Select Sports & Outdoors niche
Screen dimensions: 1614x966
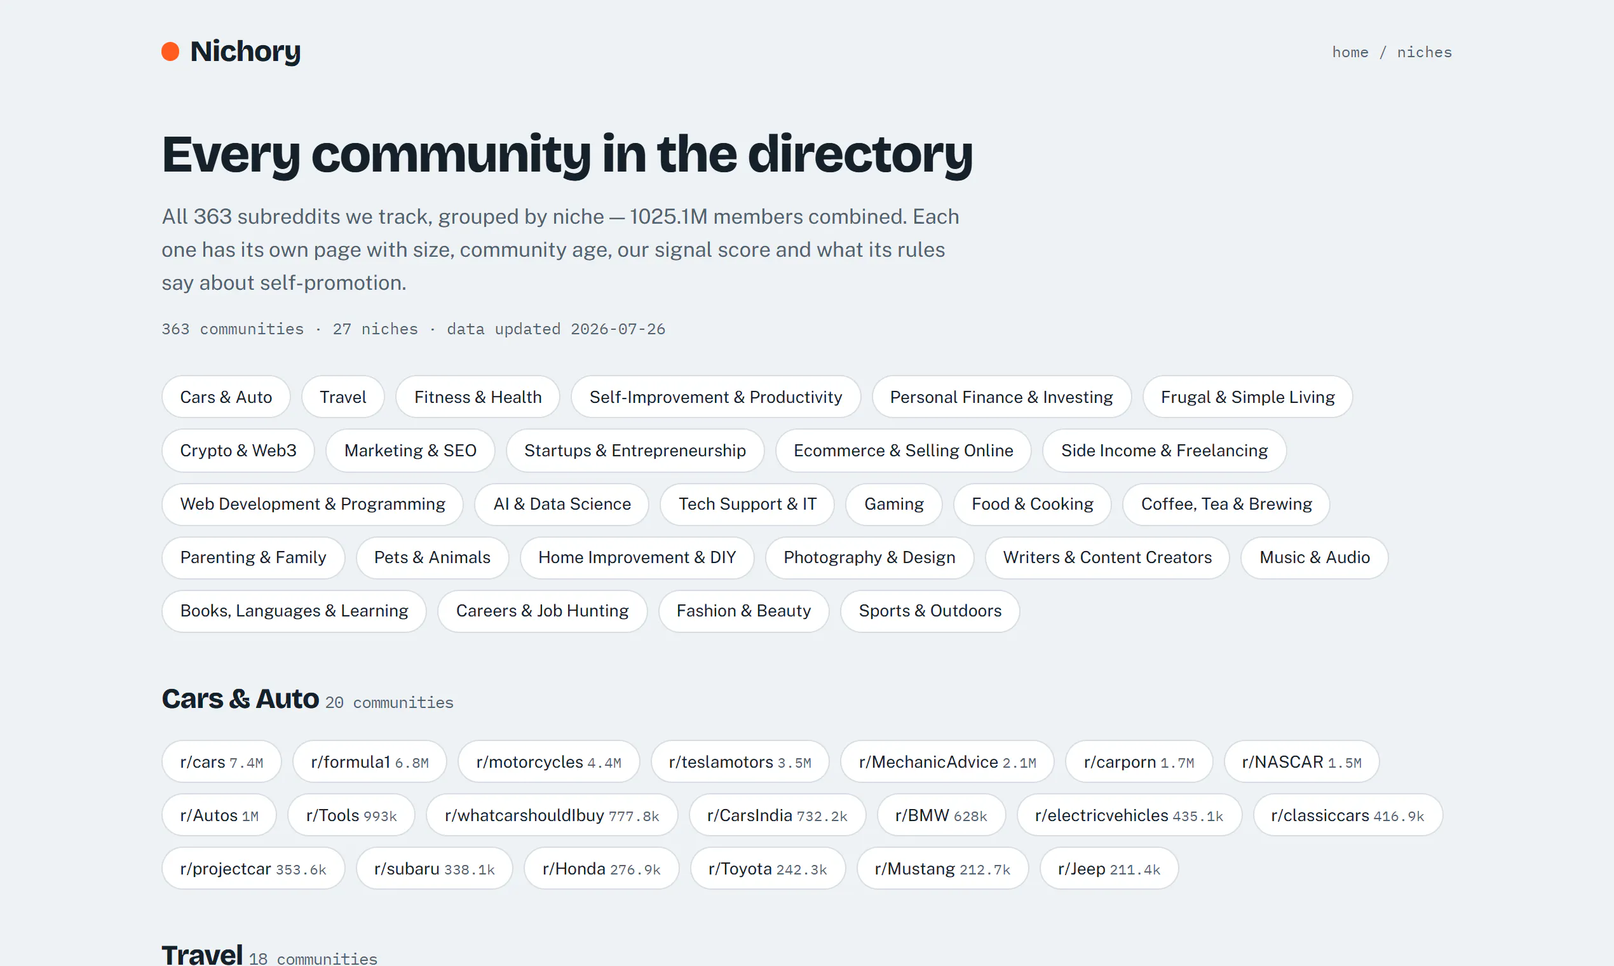pyautogui.click(x=930, y=611)
